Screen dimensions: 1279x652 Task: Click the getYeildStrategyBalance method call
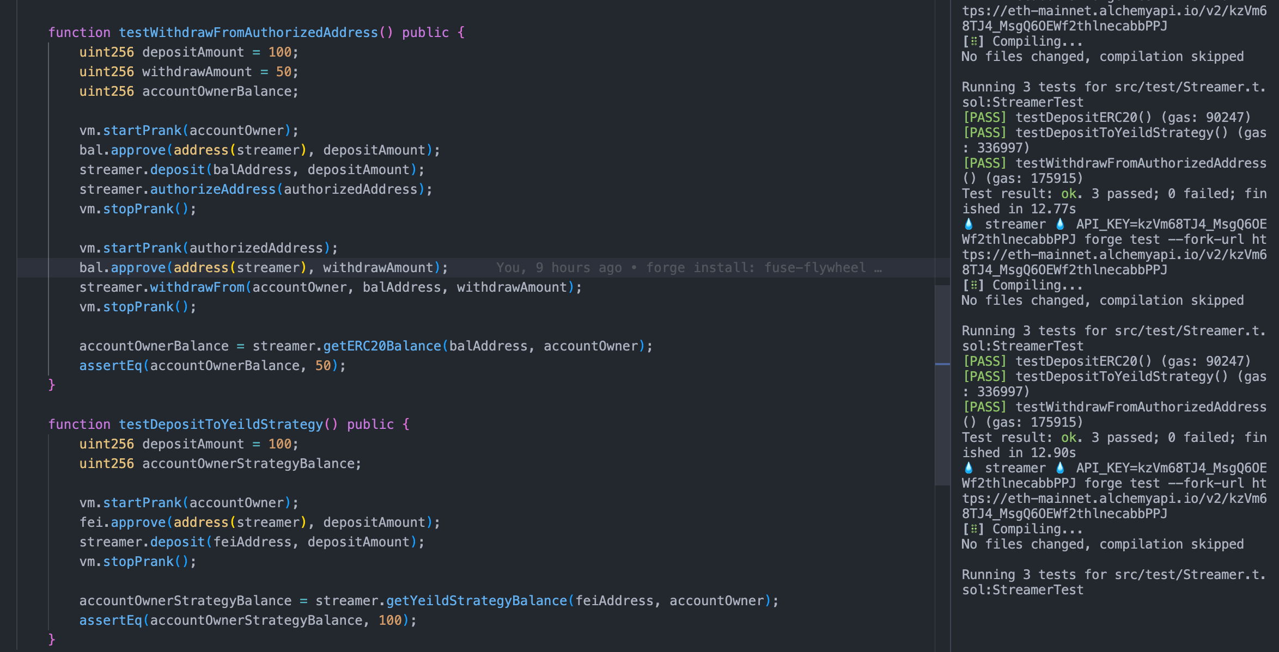click(477, 601)
